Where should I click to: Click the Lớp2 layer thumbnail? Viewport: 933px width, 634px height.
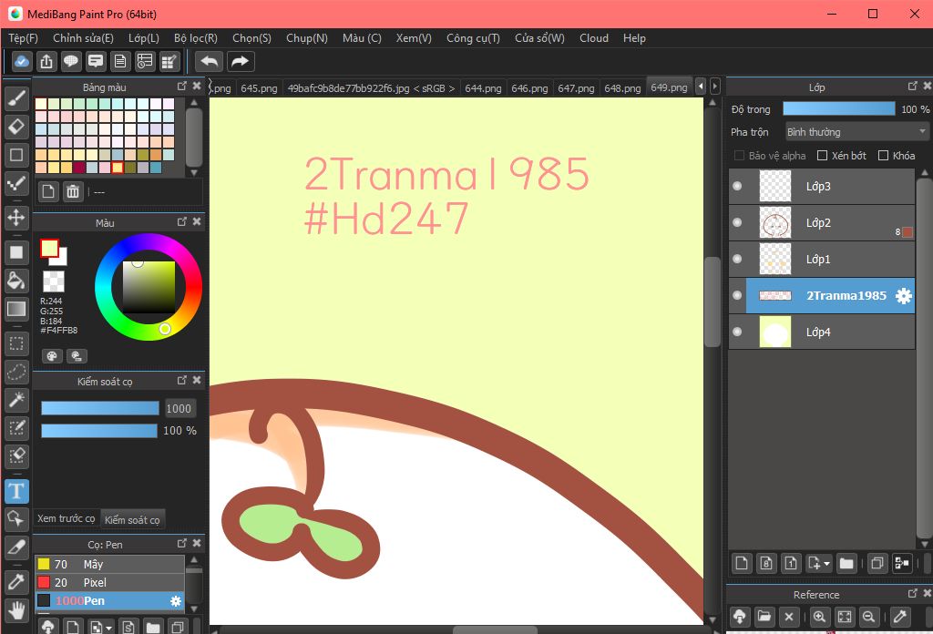775,222
